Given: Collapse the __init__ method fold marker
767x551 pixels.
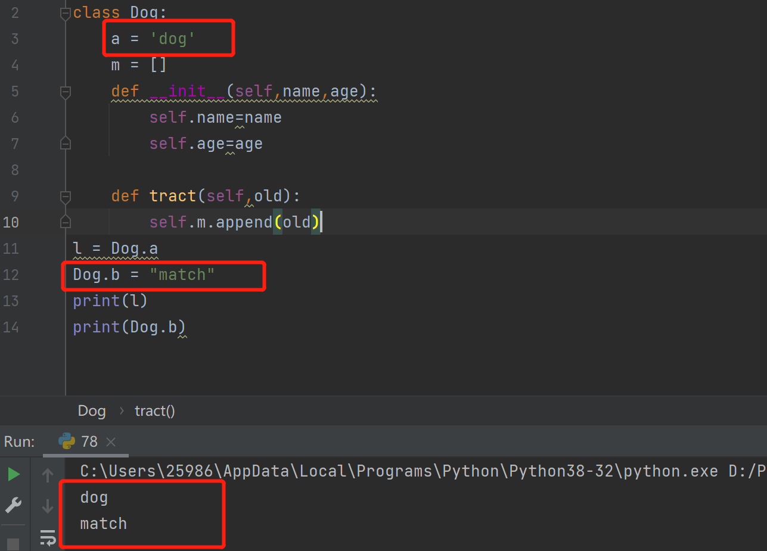Looking at the screenshot, I should point(66,91).
